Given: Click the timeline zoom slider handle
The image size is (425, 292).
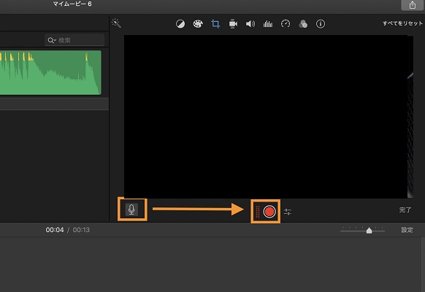Looking at the screenshot, I should (x=369, y=231).
